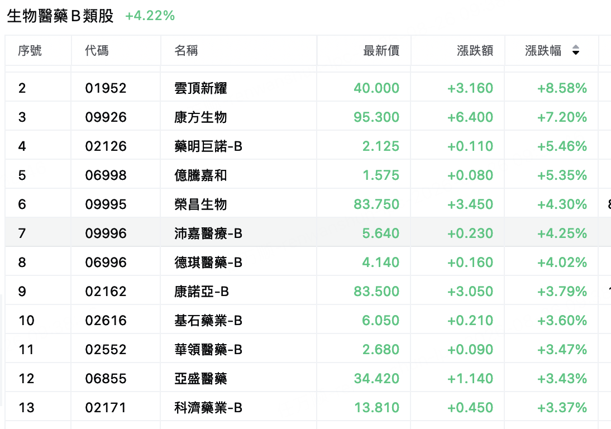
Task: Click latest price 2.125
Action: 381,146
